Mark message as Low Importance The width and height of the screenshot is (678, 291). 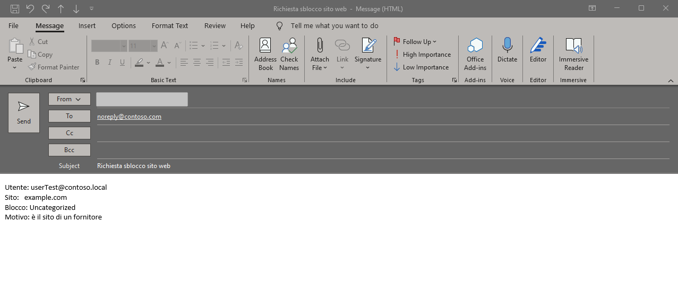(x=422, y=67)
